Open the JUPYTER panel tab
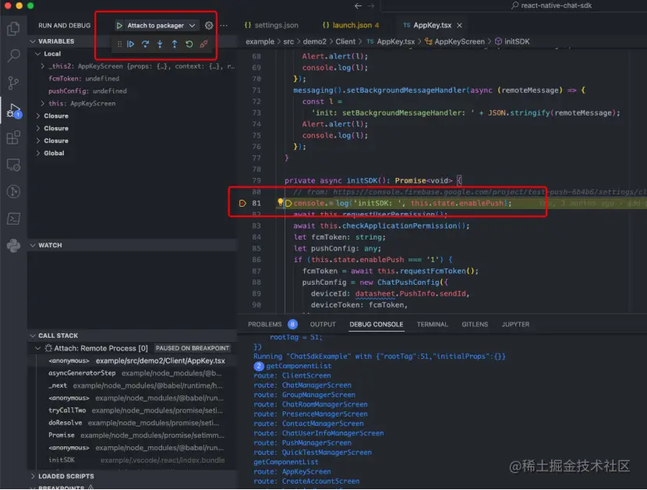The image size is (647, 490). [515, 325]
